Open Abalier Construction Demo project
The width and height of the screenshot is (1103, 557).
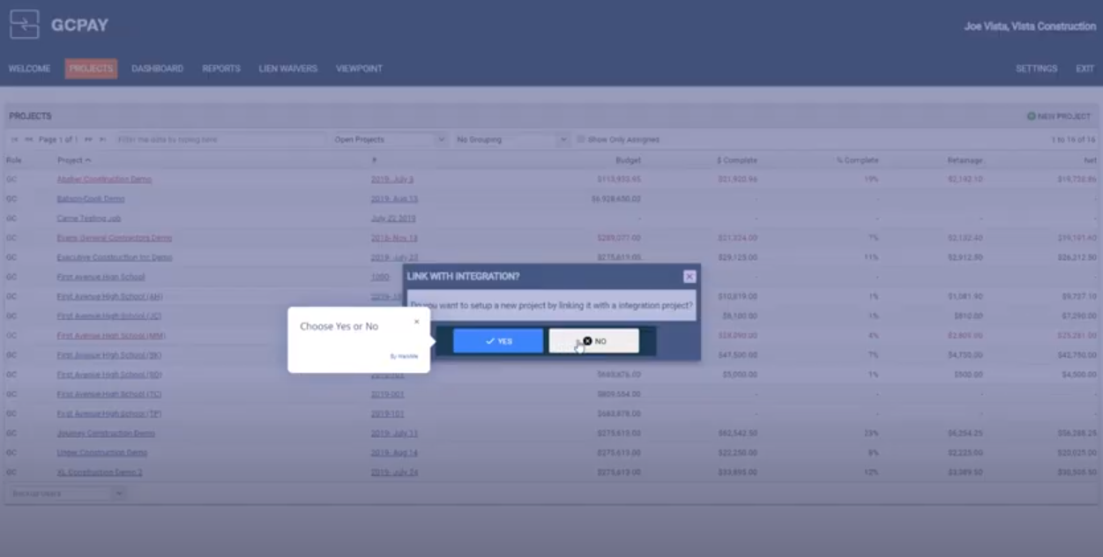104,179
